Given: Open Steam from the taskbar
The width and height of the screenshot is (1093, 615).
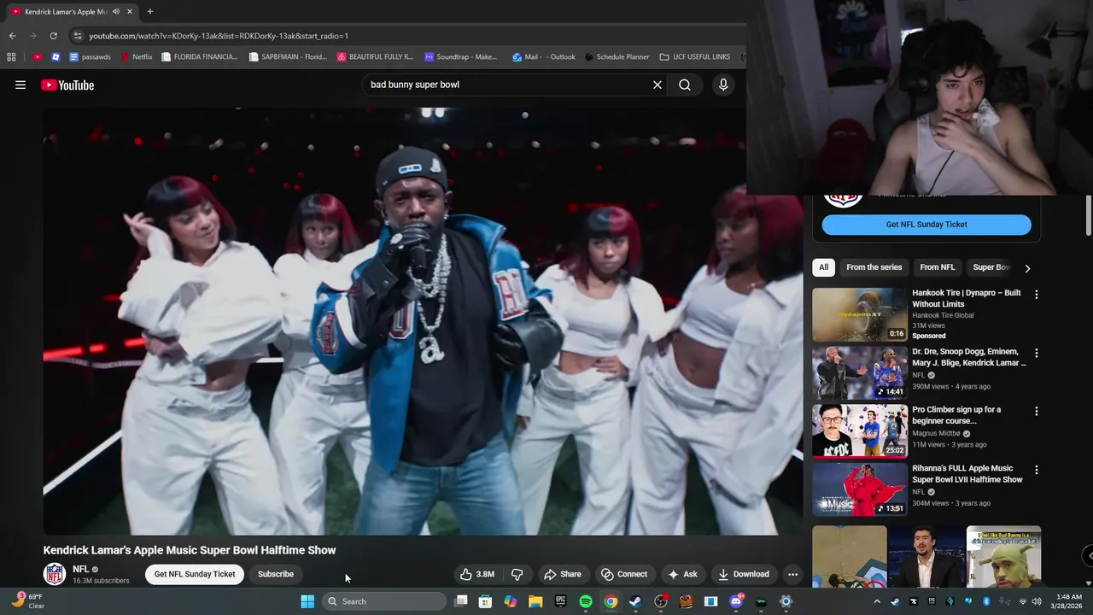Looking at the screenshot, I should coord(635,601).
